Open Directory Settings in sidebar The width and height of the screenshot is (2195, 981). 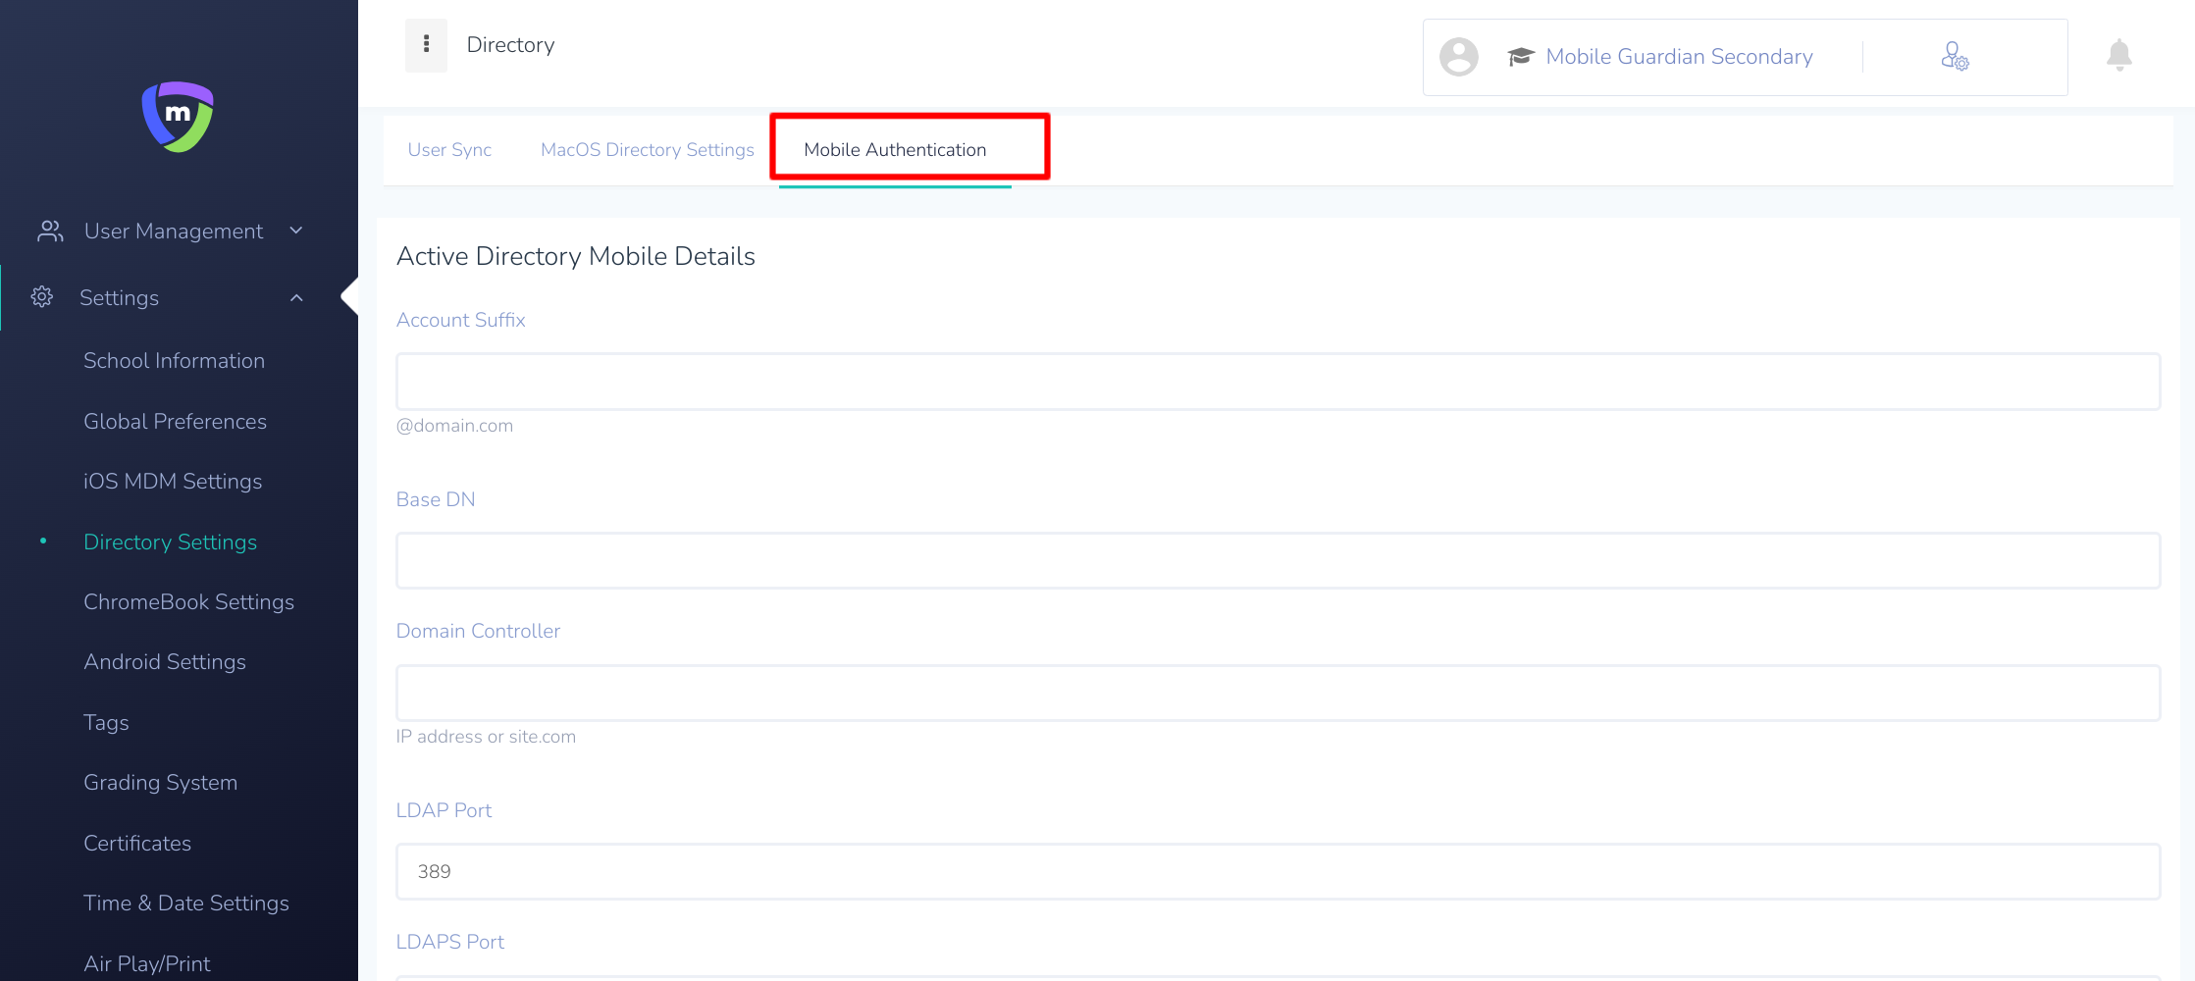pos(170,542)
